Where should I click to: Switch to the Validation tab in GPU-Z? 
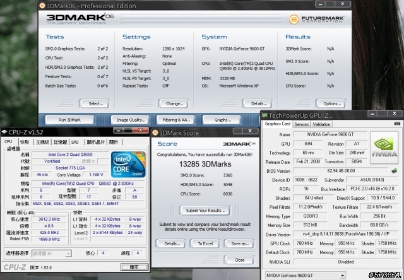coord(321,124)
